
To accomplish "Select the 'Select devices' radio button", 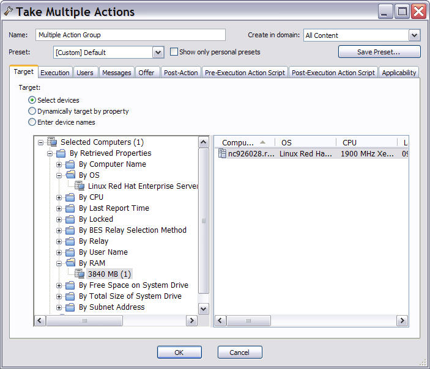I will click(x=32, y=100).
